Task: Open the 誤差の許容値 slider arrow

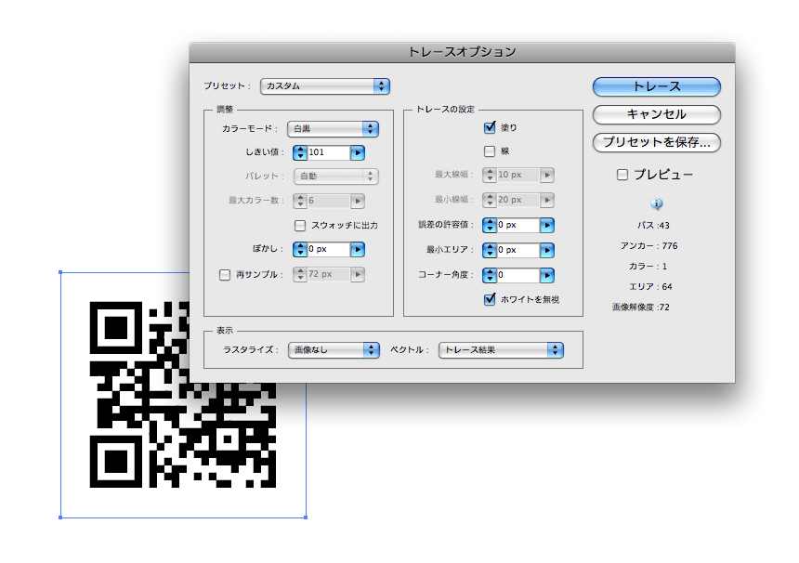Action: click(x=547, y=225)
